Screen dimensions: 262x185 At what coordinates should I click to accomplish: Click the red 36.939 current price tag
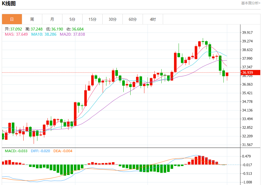(250, 73)
